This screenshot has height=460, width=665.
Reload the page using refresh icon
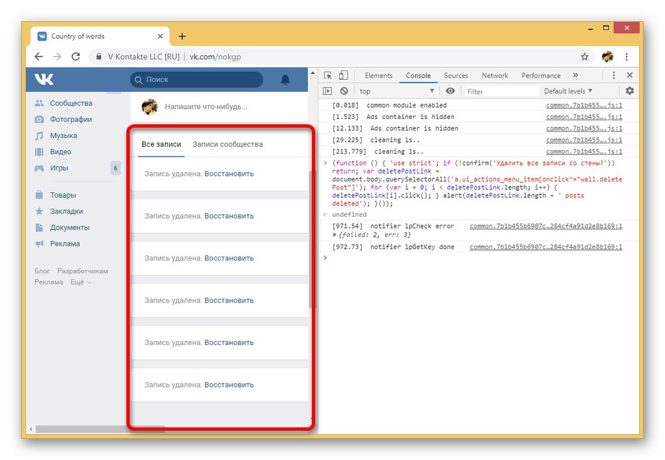76,57
